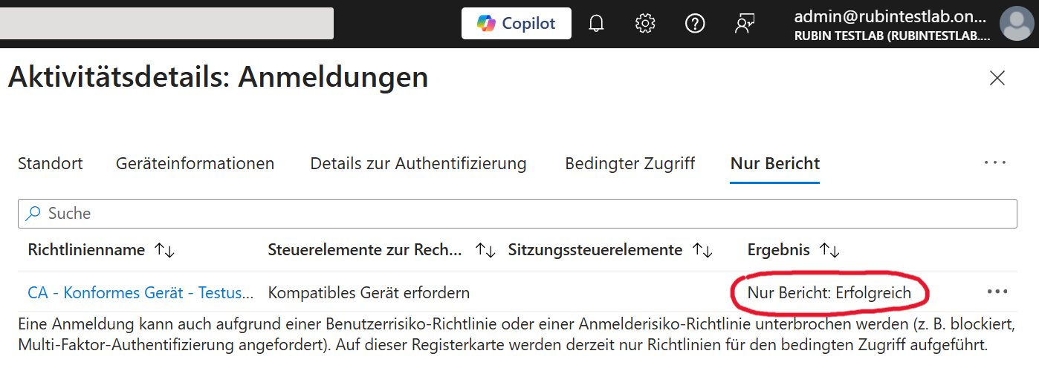Click into the Suche search field
Screen dimensions: 1039x368
(517, 214)
